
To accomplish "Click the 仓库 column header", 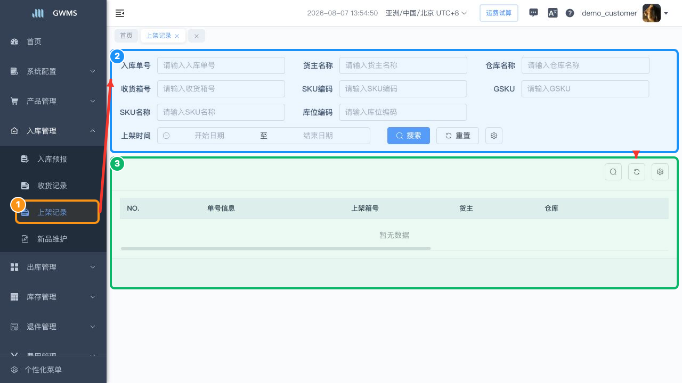I will [551, 208].
